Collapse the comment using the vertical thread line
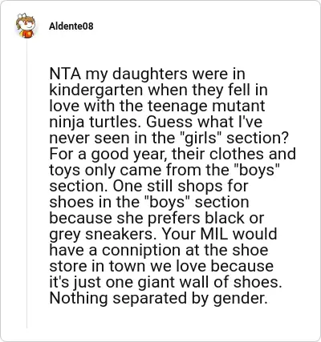This screenshot has width=321, height=342. click(x=26, y=184)
